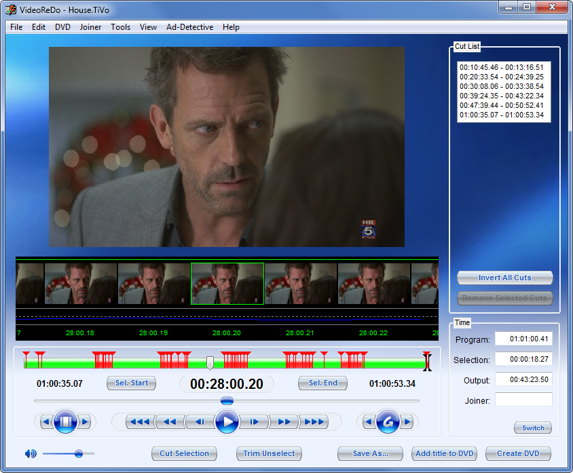Fast forward with the double-arrow button
This screenshot has height=473, width=573.
point(284,422)
